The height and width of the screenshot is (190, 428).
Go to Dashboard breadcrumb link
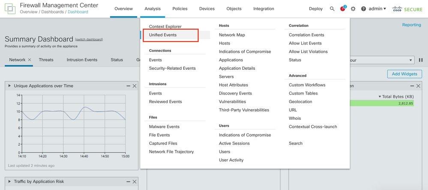coord(78,12)
